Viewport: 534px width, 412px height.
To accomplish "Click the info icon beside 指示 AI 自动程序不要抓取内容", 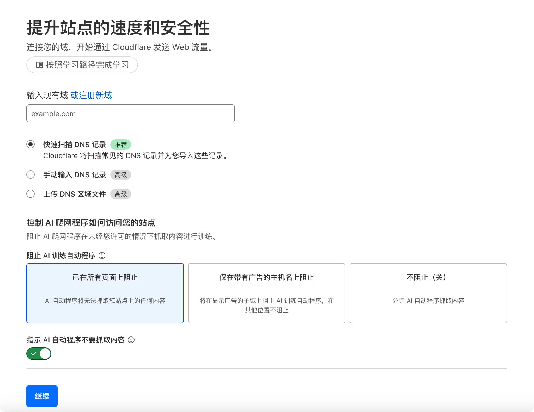I will click(x=131, y=340).
